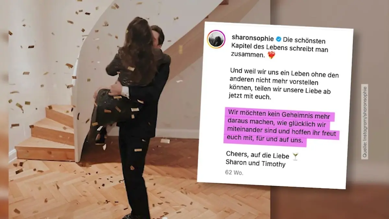The width and height of the screenshot is (389, 219).
Task: Click the burning heart emoji
Action: click(271, 56)
